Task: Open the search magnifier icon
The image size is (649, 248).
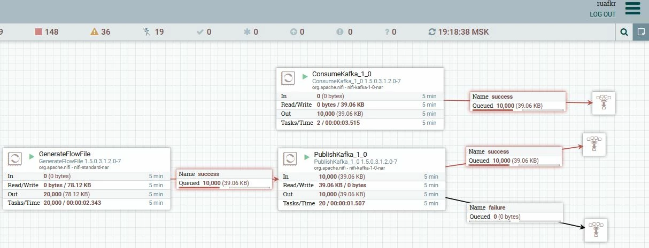Action: point(624,32)
